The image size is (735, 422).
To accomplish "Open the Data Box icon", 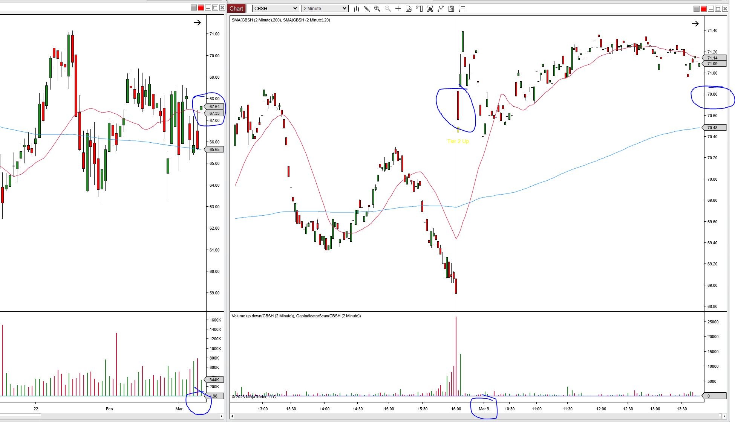I will coord(409,9).
